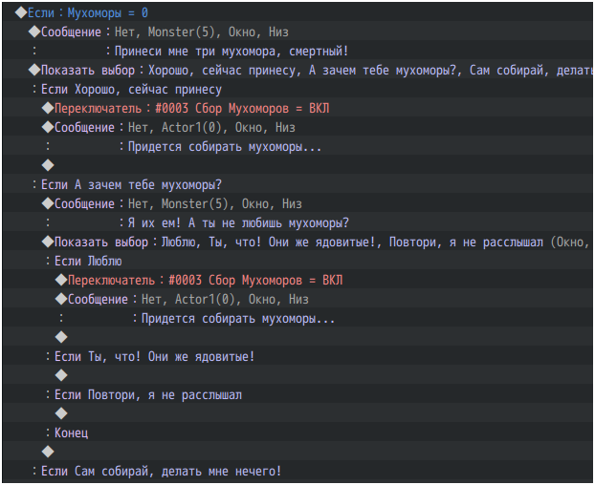Click empty diamond directly below "Конец"
Screen dimensions: 595x485
click(x=48, y=452)
